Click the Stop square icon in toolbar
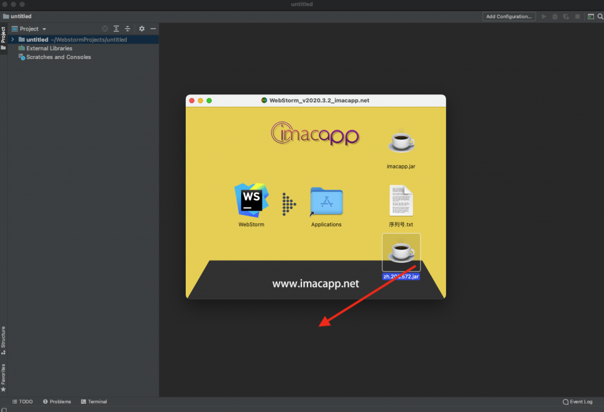The image size is (604, 412). click(x=577, y=17)
